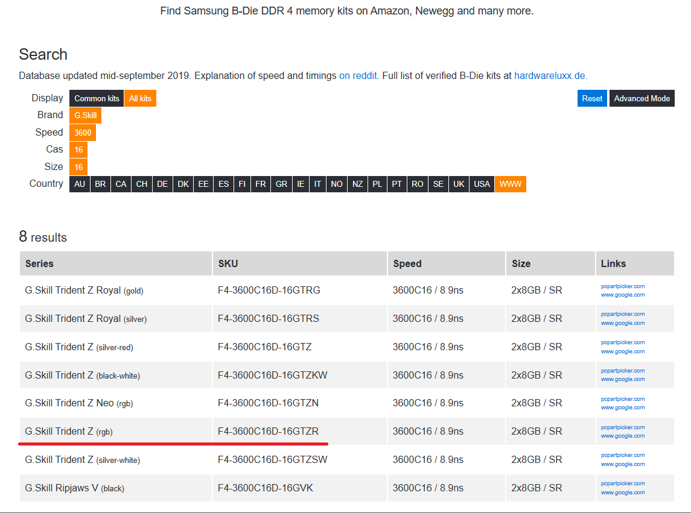Viewport: 691px width, 513px height.
Task: Click the SKU text F4-3600C16D-16GTZN
Action: point(268,403)
